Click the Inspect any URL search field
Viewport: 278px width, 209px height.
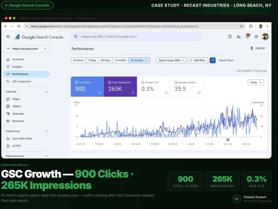tap(137, 37)
